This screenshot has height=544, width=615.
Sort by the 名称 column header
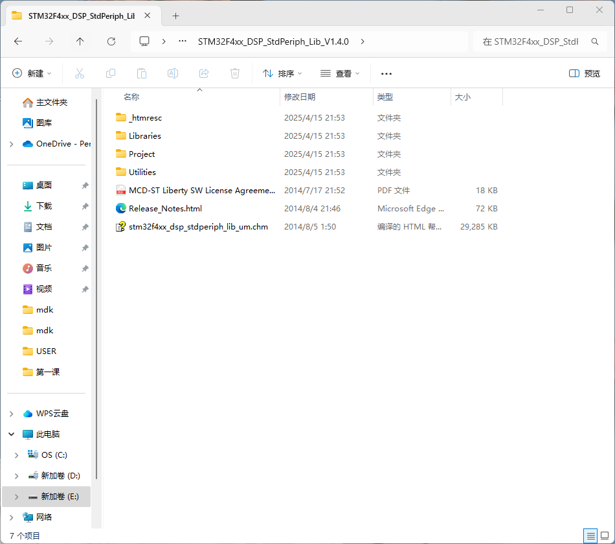131,97
